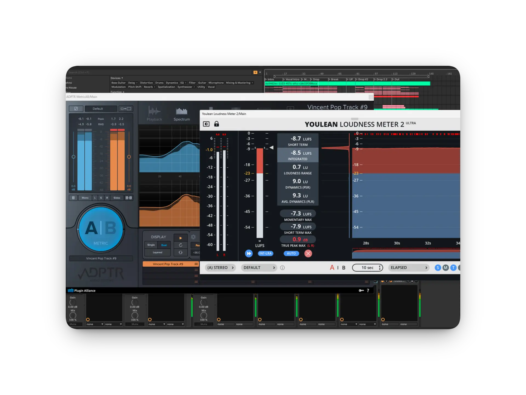Click the orange play button in DISPLAY panel
The height and width of the screenshot is (395, 526).
(x=181, y=238)
